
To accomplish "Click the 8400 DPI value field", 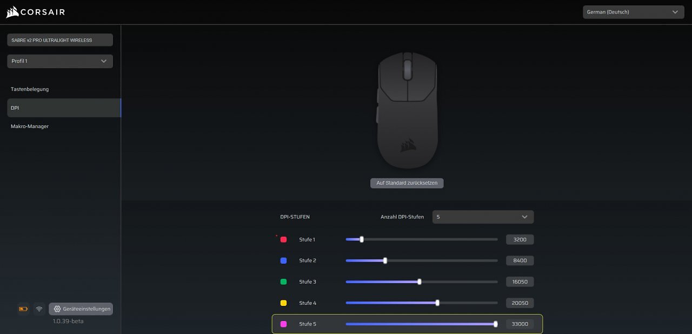I will [x=520, y=260].
